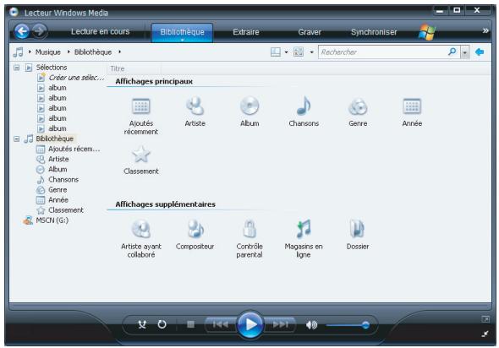Open the Chansons music note view

coord(304,106)
